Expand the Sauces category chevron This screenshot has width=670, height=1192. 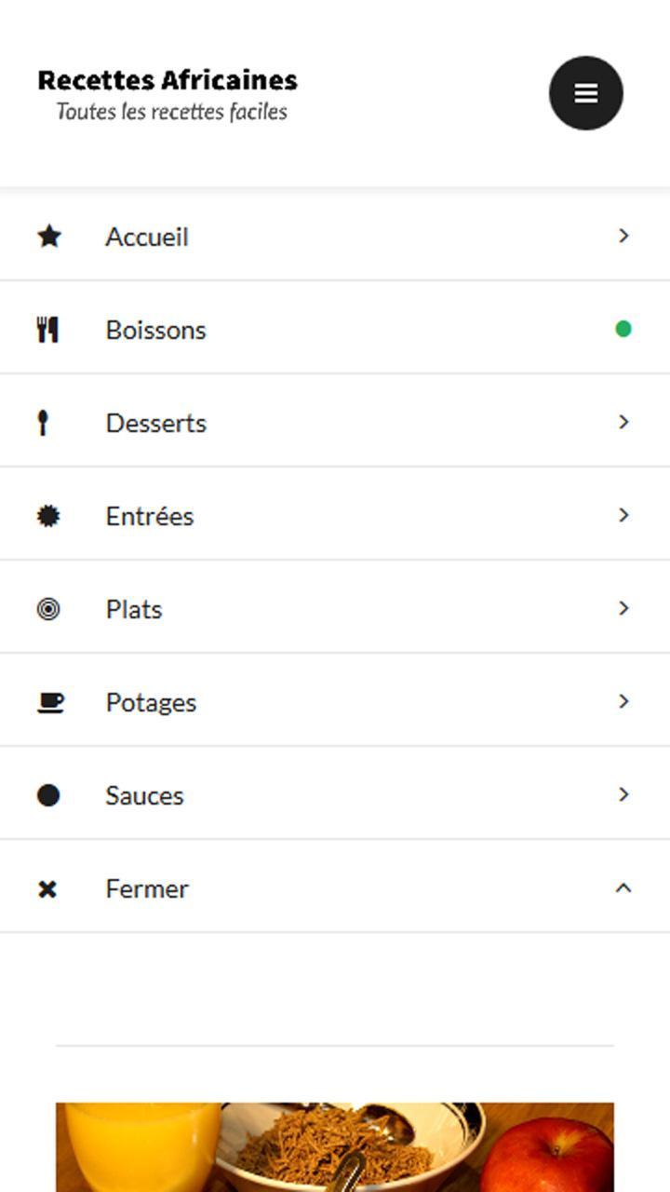(623, 794)
